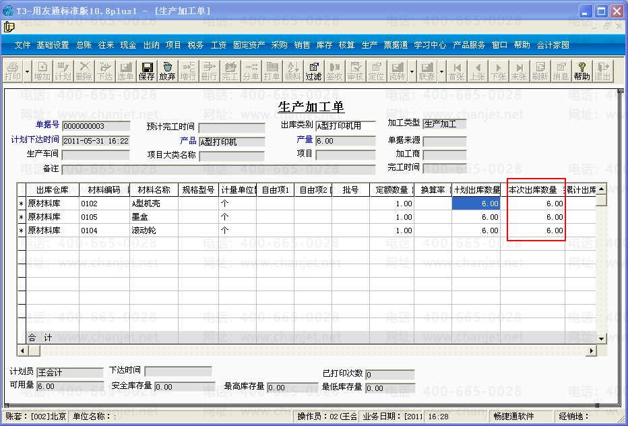Click the grid's vertical scrollbar up arrow

click(601, 189)
